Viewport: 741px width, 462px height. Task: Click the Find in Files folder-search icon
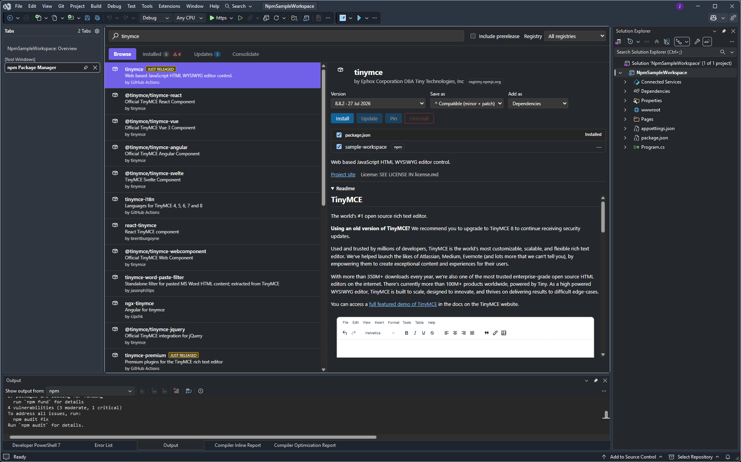tap(294, 18)
